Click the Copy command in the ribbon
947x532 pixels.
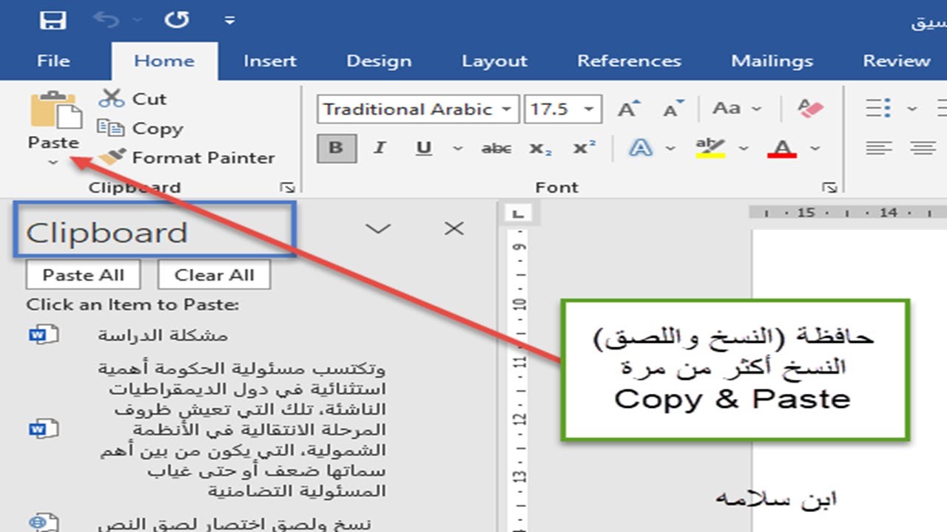coord(141,129)
